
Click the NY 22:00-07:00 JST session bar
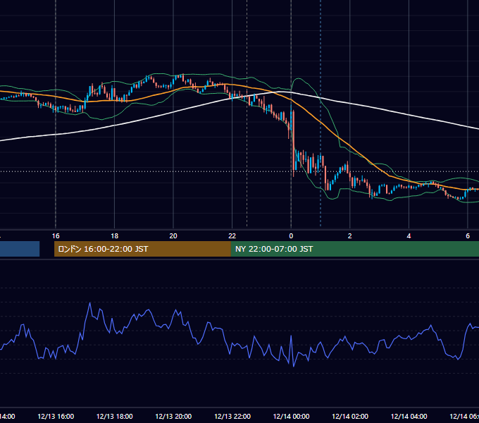pyautogui.click(x=354, y=249)
